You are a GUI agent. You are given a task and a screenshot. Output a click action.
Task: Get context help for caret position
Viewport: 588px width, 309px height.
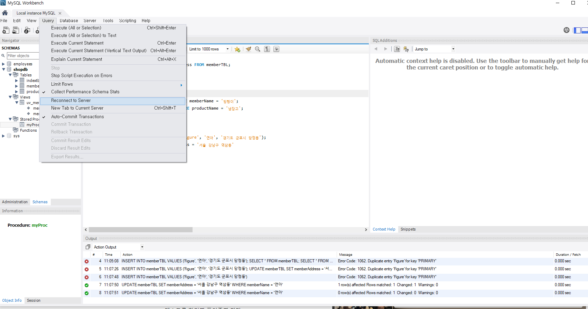click(397, 49)
